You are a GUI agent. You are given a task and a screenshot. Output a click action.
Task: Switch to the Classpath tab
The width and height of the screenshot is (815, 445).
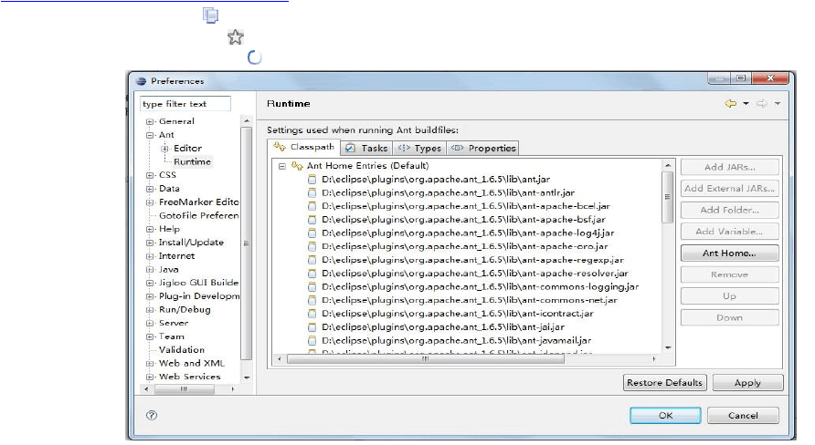(304, 148)
